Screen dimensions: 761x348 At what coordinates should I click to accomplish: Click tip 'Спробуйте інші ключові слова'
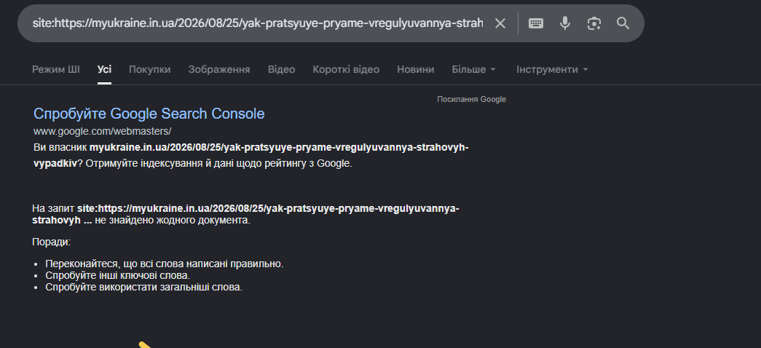(x=117, y=276)
